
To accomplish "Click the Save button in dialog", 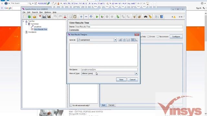I will coord(121,80).
